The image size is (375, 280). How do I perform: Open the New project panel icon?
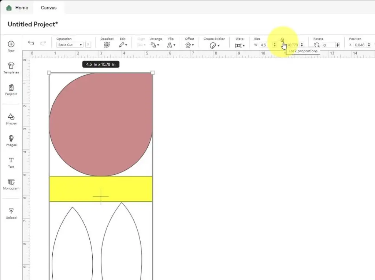click(11, 44)
